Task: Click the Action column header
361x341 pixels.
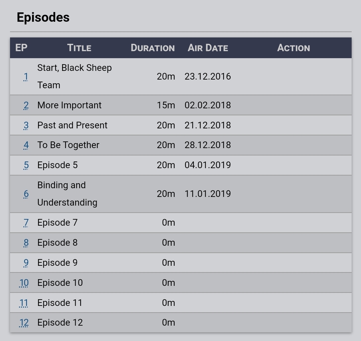Action: (293, 48)
